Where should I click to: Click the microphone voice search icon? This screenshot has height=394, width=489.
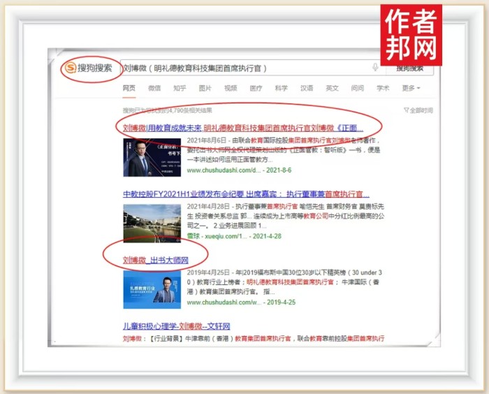coord(375,68)
